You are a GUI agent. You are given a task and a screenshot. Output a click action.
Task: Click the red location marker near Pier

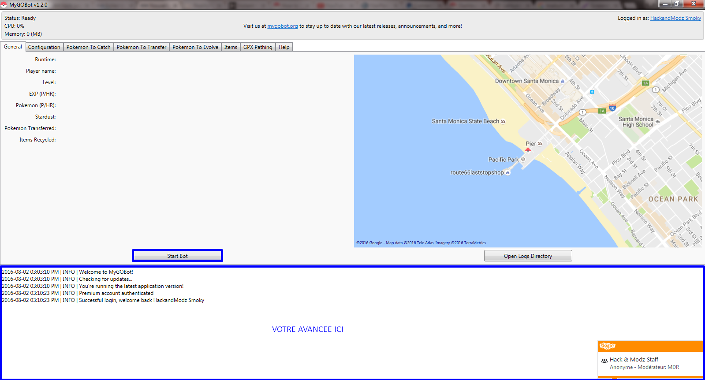click(x=528, y=150)
